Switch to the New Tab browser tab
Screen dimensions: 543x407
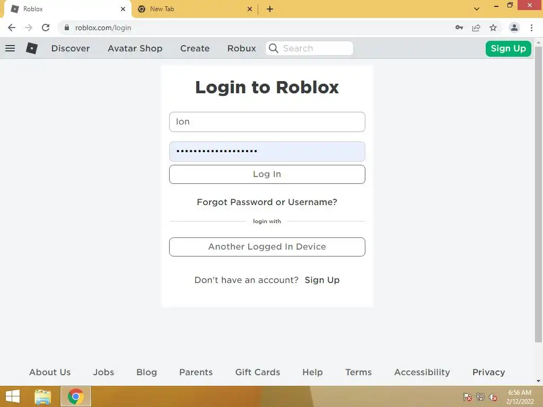coord(195,9)
